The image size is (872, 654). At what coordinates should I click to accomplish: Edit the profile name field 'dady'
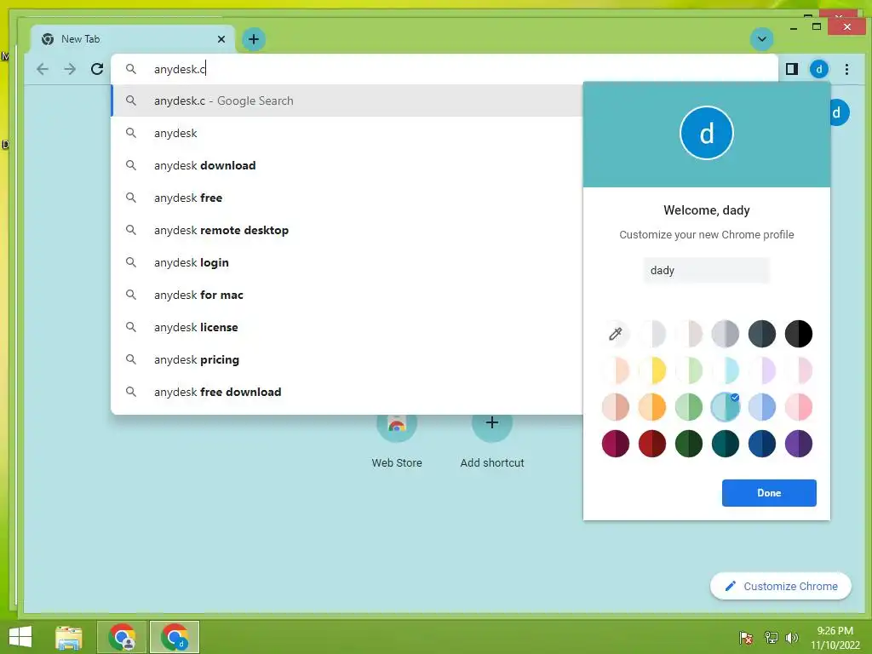click(x=706, y=270)
